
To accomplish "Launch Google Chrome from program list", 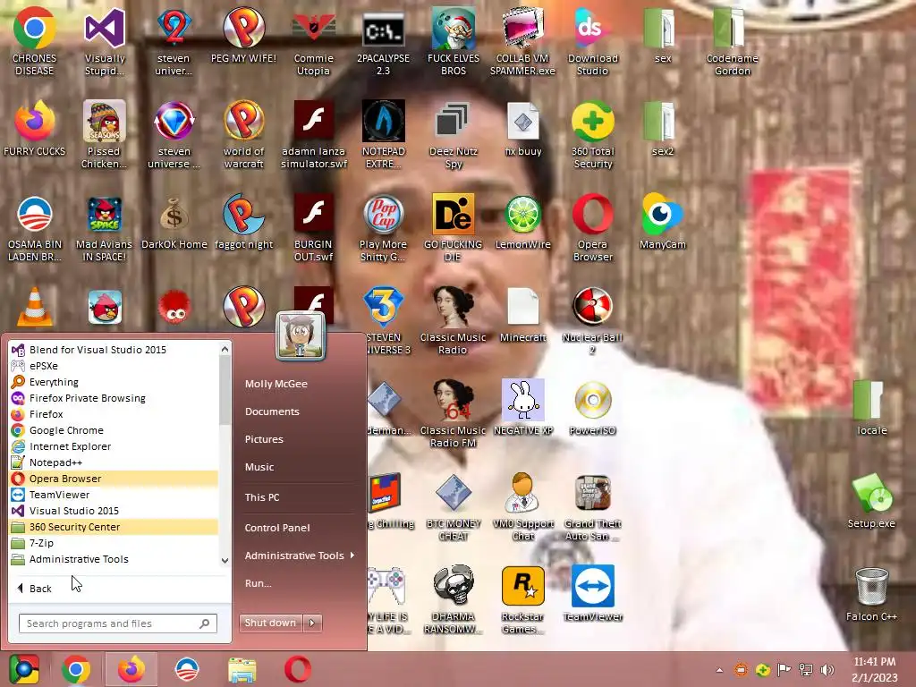I will point(114,430).
